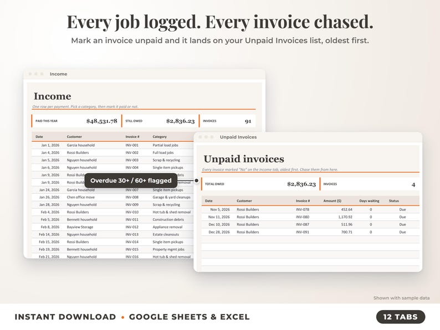Click the Days waiting column header
440x330 pixels.
[x=369, y=201]
